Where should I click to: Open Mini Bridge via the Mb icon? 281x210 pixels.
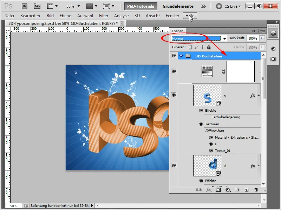click(x=37, y=6)
